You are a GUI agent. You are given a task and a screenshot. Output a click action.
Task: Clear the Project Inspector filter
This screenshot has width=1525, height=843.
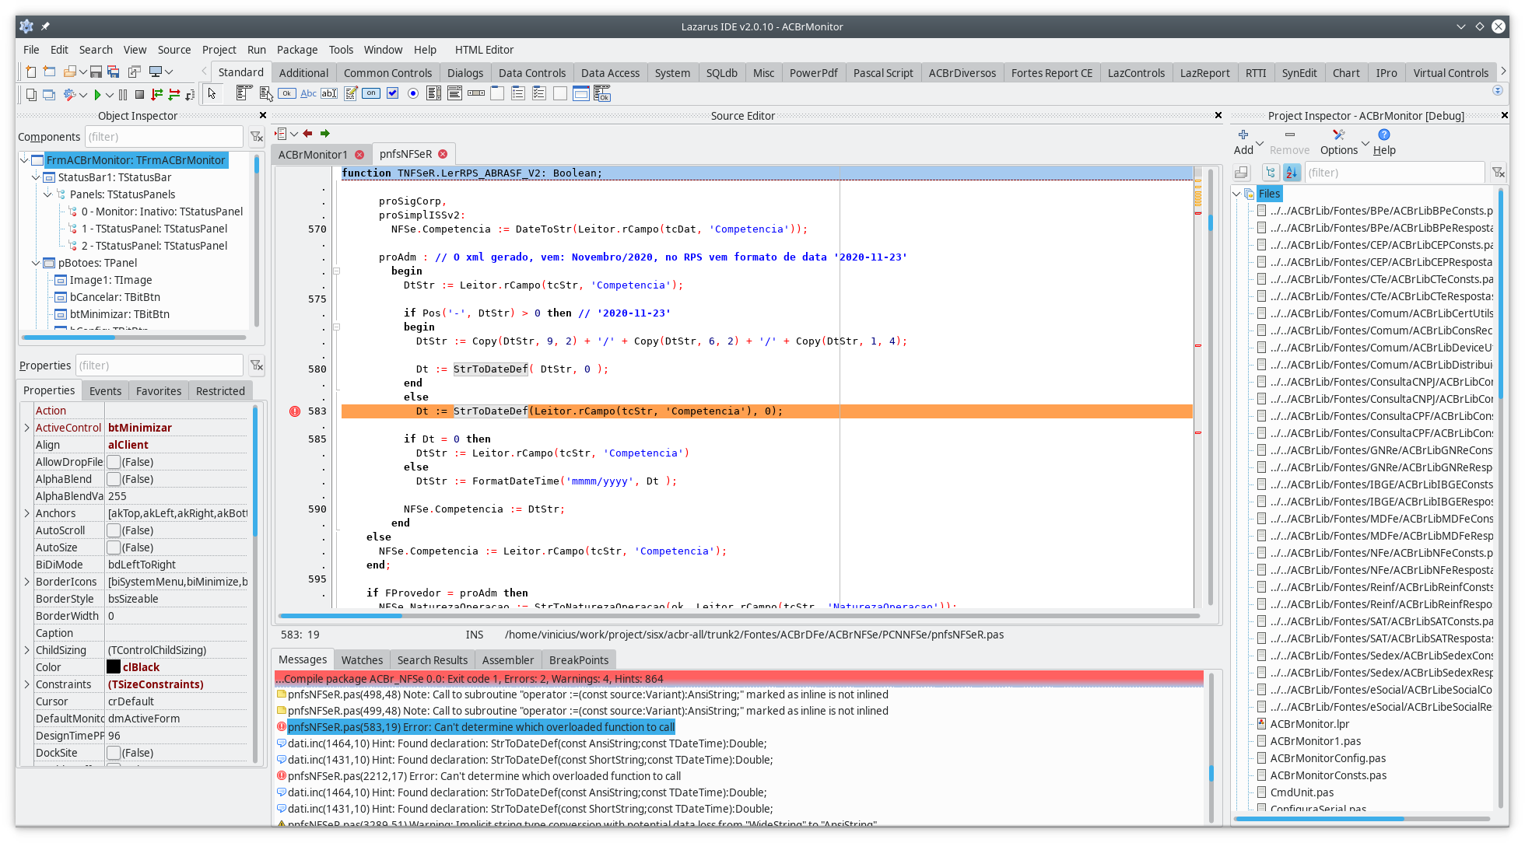click(x=1498, y=173)
